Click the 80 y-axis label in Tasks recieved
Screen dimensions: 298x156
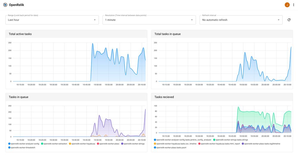(x=156, y=111)
